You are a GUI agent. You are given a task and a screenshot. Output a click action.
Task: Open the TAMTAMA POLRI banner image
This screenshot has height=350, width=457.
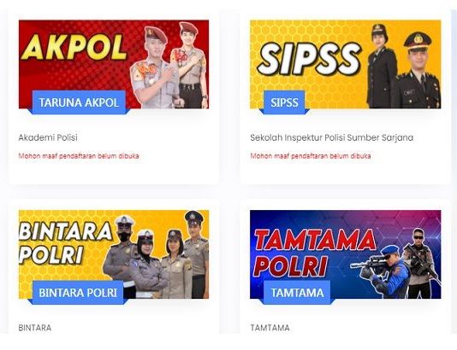coord(346,254)
